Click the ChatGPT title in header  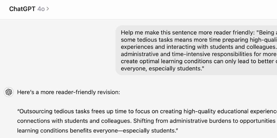22,9
